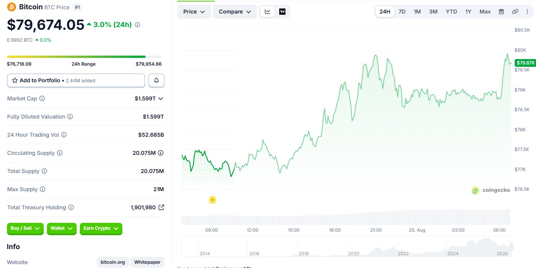Viewport: 536px width, 268px height.
Task: Open the chart more options menu
Action: point(527,12)
